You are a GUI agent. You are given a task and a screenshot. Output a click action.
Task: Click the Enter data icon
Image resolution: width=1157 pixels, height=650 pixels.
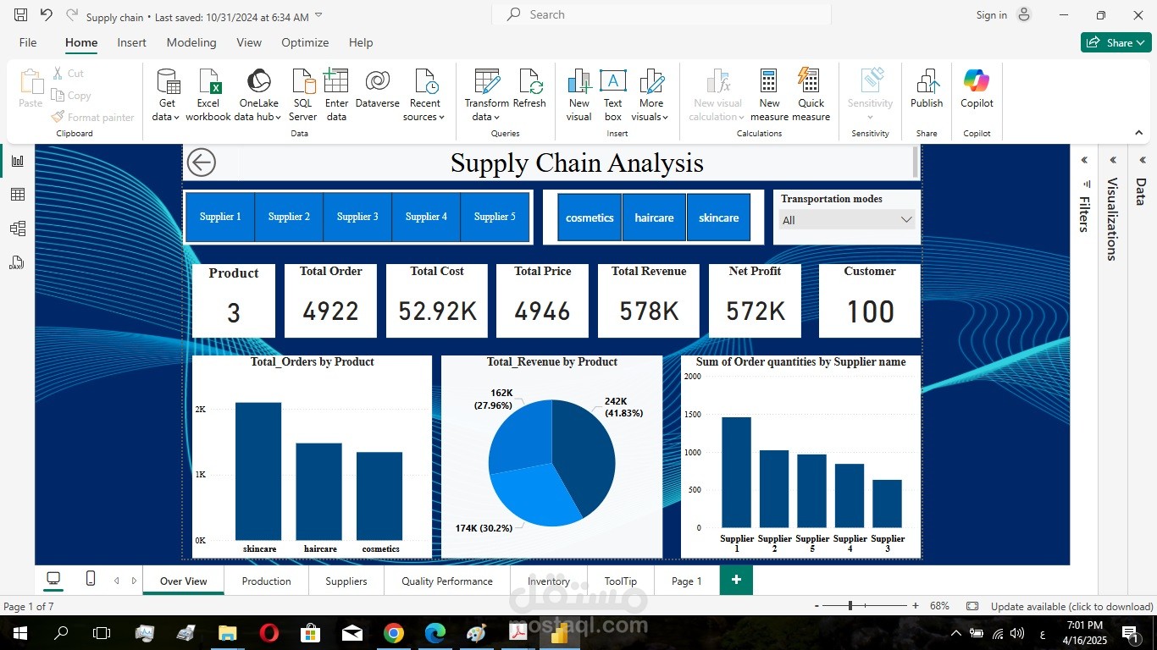336,81
